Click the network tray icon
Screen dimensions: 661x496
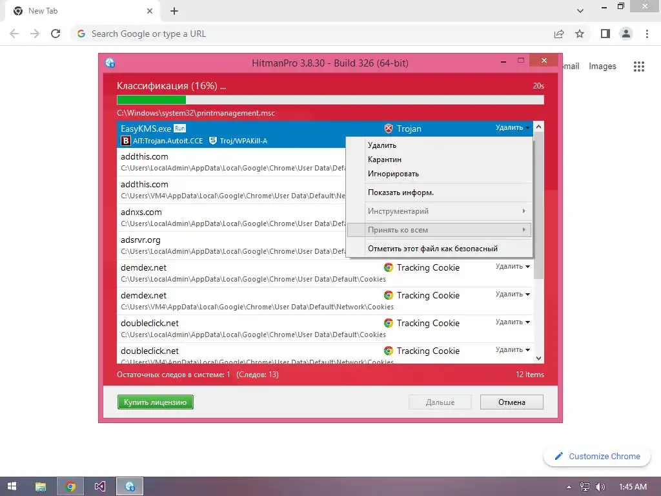click(585, 487)
